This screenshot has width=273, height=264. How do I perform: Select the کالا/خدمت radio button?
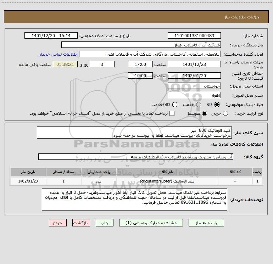(175, 105)
